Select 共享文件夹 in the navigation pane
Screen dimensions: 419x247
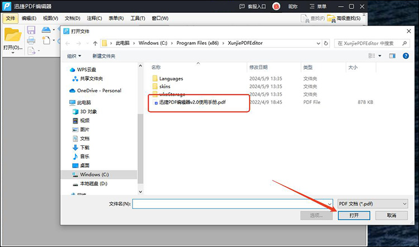[x=92, y=79]
